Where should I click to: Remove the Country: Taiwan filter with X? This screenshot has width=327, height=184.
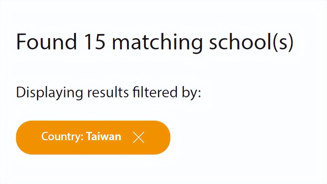coord(139,137)
